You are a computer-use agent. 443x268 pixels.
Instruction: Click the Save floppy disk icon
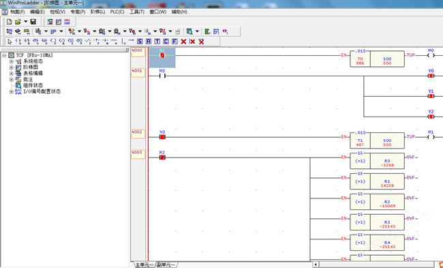click(x=33, y=22)
